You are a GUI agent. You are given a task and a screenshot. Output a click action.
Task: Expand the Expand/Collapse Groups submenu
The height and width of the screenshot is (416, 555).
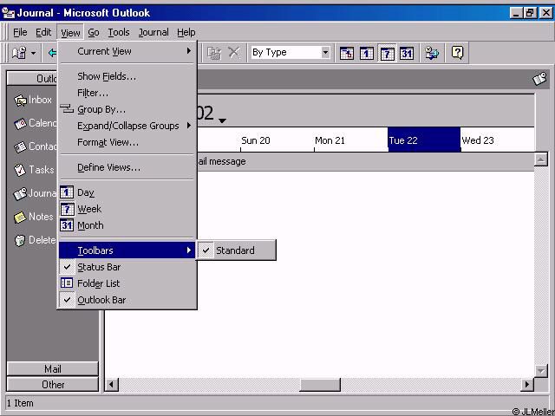[x=127, y=126]
